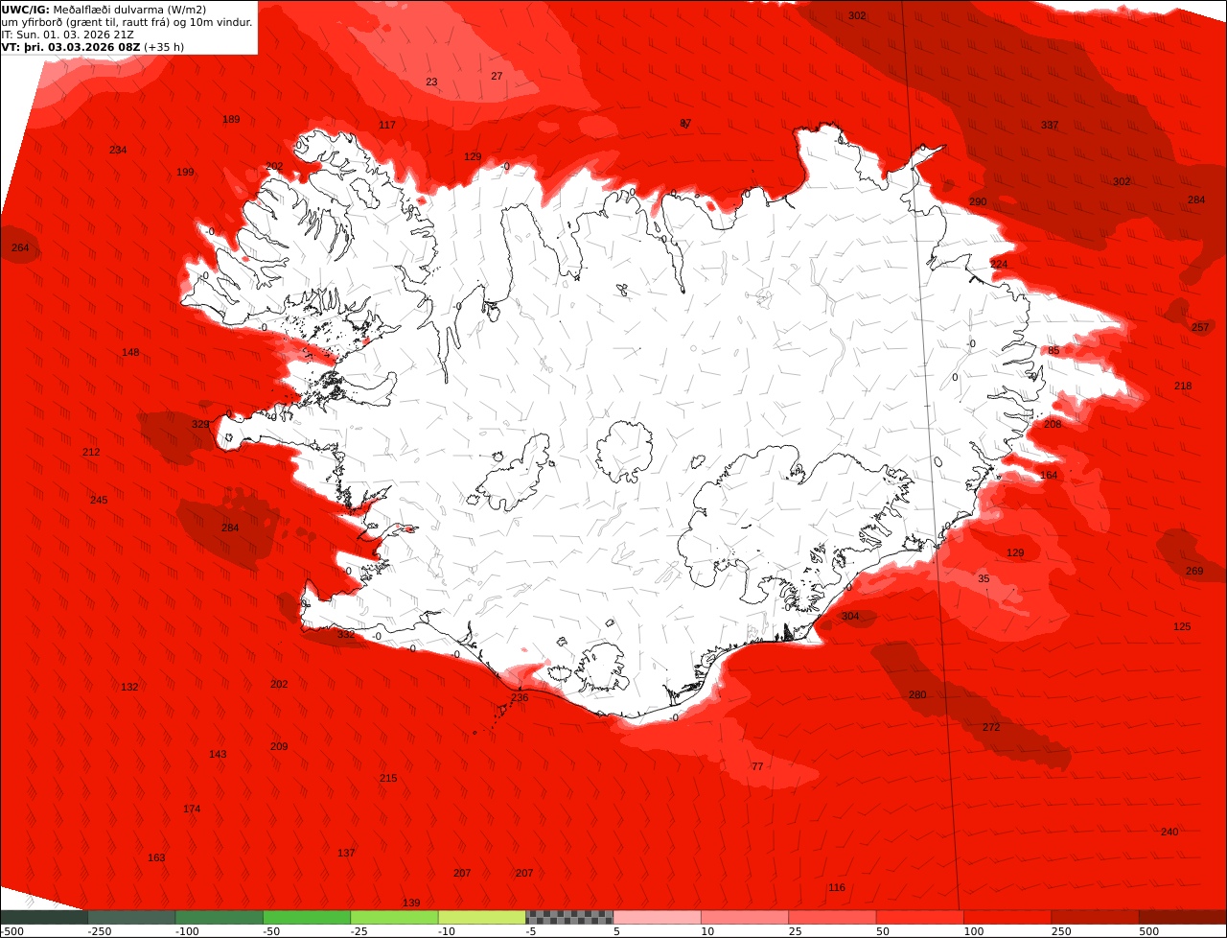Click the -500 to -250 legend color box
1227x938 pixels.
tap(44, 917)
